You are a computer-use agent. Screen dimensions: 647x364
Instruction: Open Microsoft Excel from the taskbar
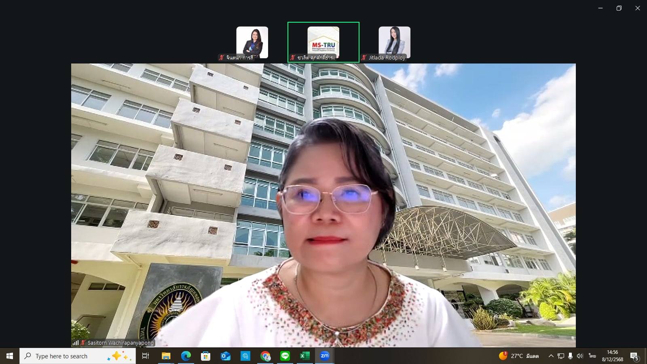click(x=304, y=356)
